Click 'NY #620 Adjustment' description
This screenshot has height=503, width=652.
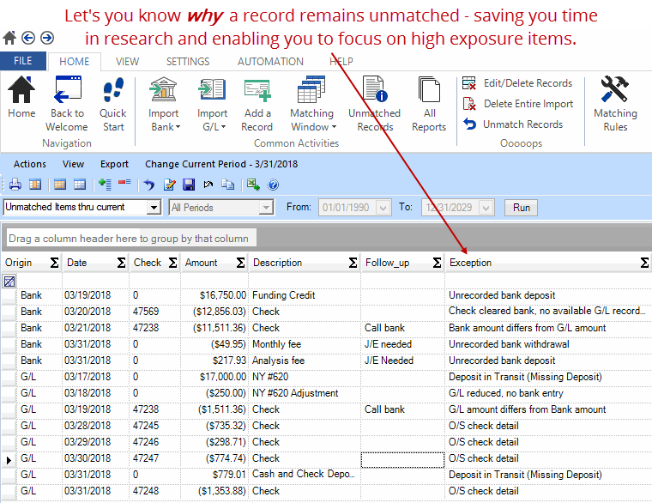pyautogui.click(x=295, y=393)
